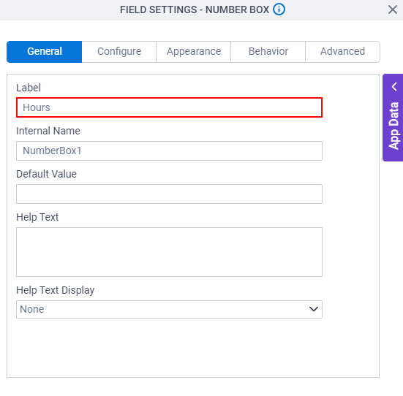
Task: Click the Internal Name heading text
Action: [x=48, y=131]
